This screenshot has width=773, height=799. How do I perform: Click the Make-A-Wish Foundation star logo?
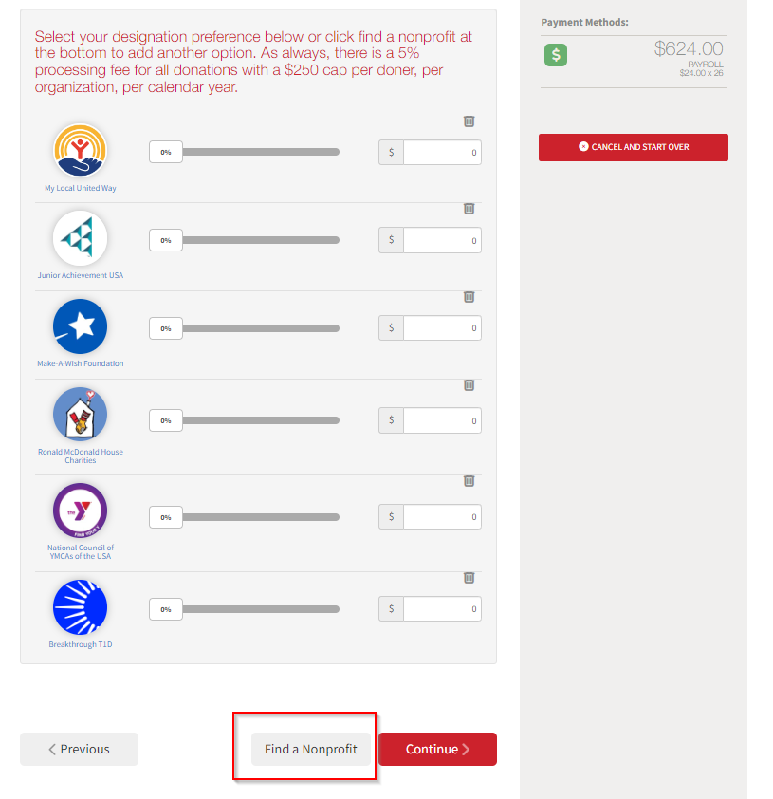[x=80, y=326]
